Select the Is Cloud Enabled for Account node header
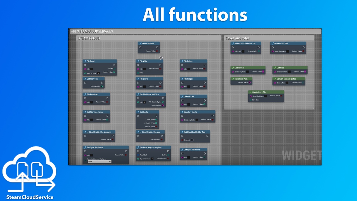Viewport: 357px width, 201px height. click(x=99, y=132)
